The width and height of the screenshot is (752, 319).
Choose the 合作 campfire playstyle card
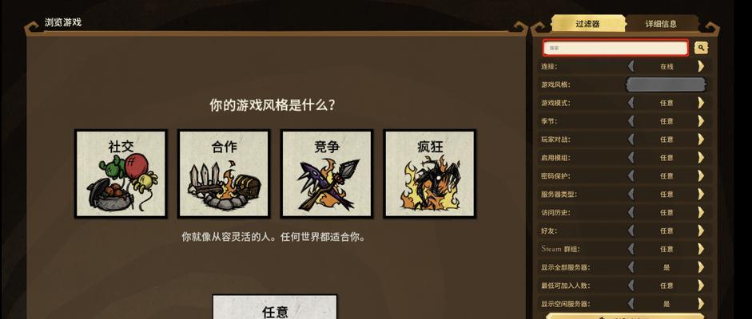point(224,174)
